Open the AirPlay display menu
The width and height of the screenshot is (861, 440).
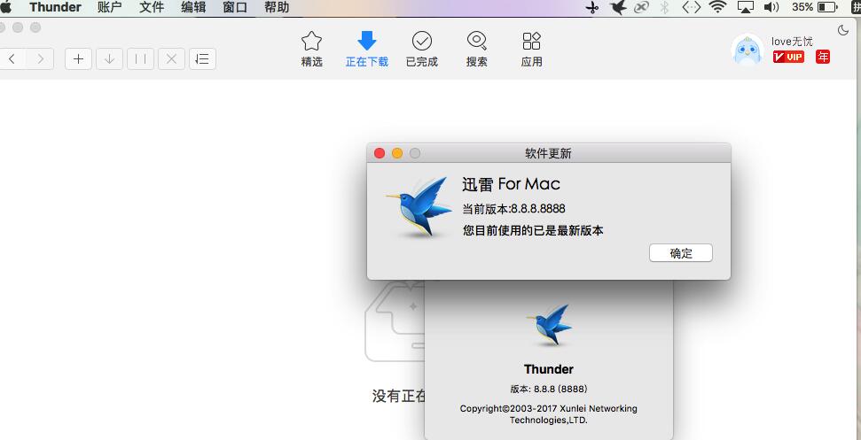746,7
